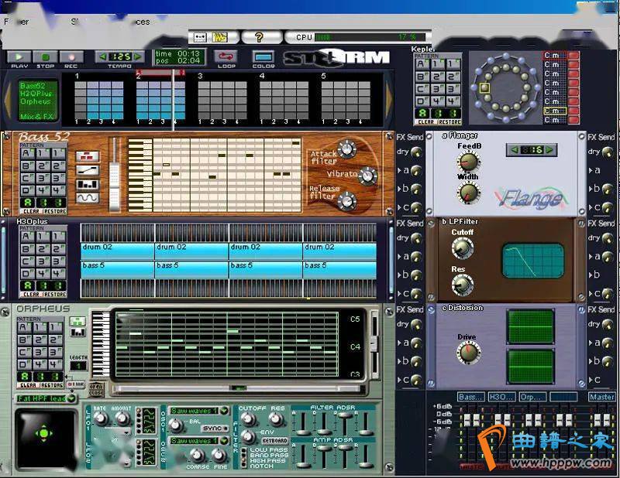
Task: Click the Flanger FeedB knob
Action: 468,161
